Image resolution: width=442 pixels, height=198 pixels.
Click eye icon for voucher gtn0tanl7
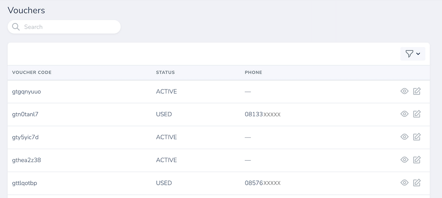pyautogui.click(x=404, y=114)
